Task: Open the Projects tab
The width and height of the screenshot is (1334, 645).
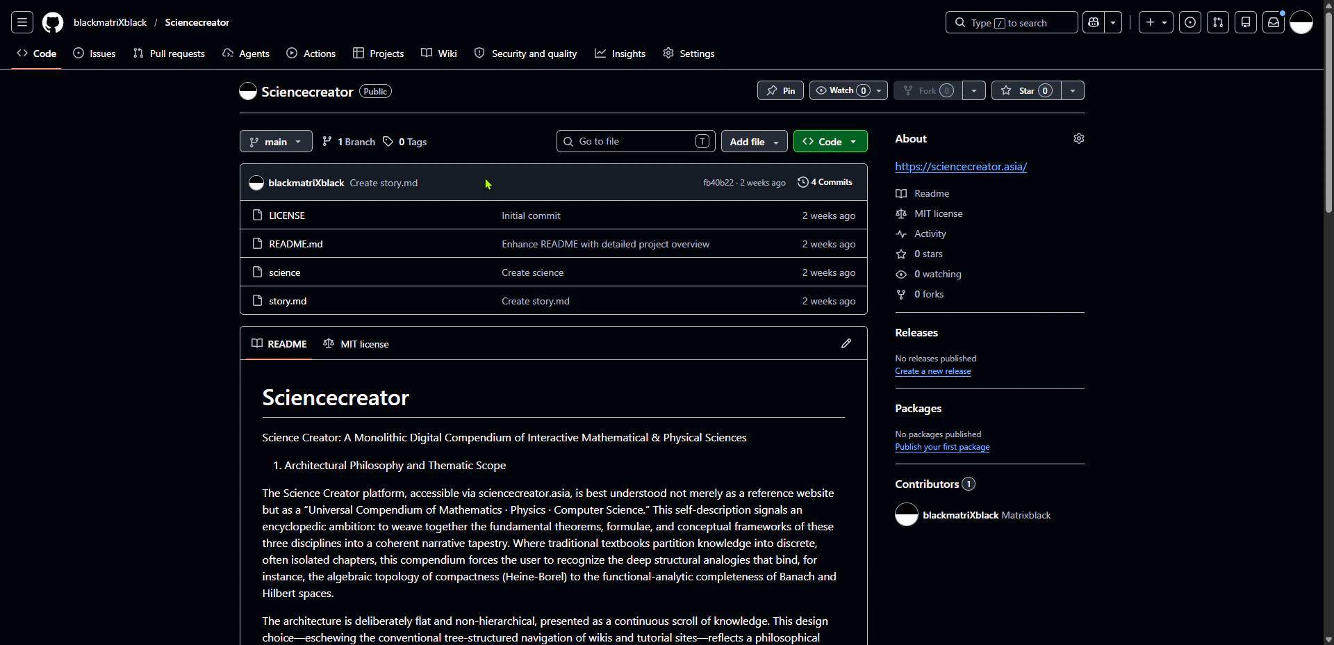Action: (x=379, y=54)
